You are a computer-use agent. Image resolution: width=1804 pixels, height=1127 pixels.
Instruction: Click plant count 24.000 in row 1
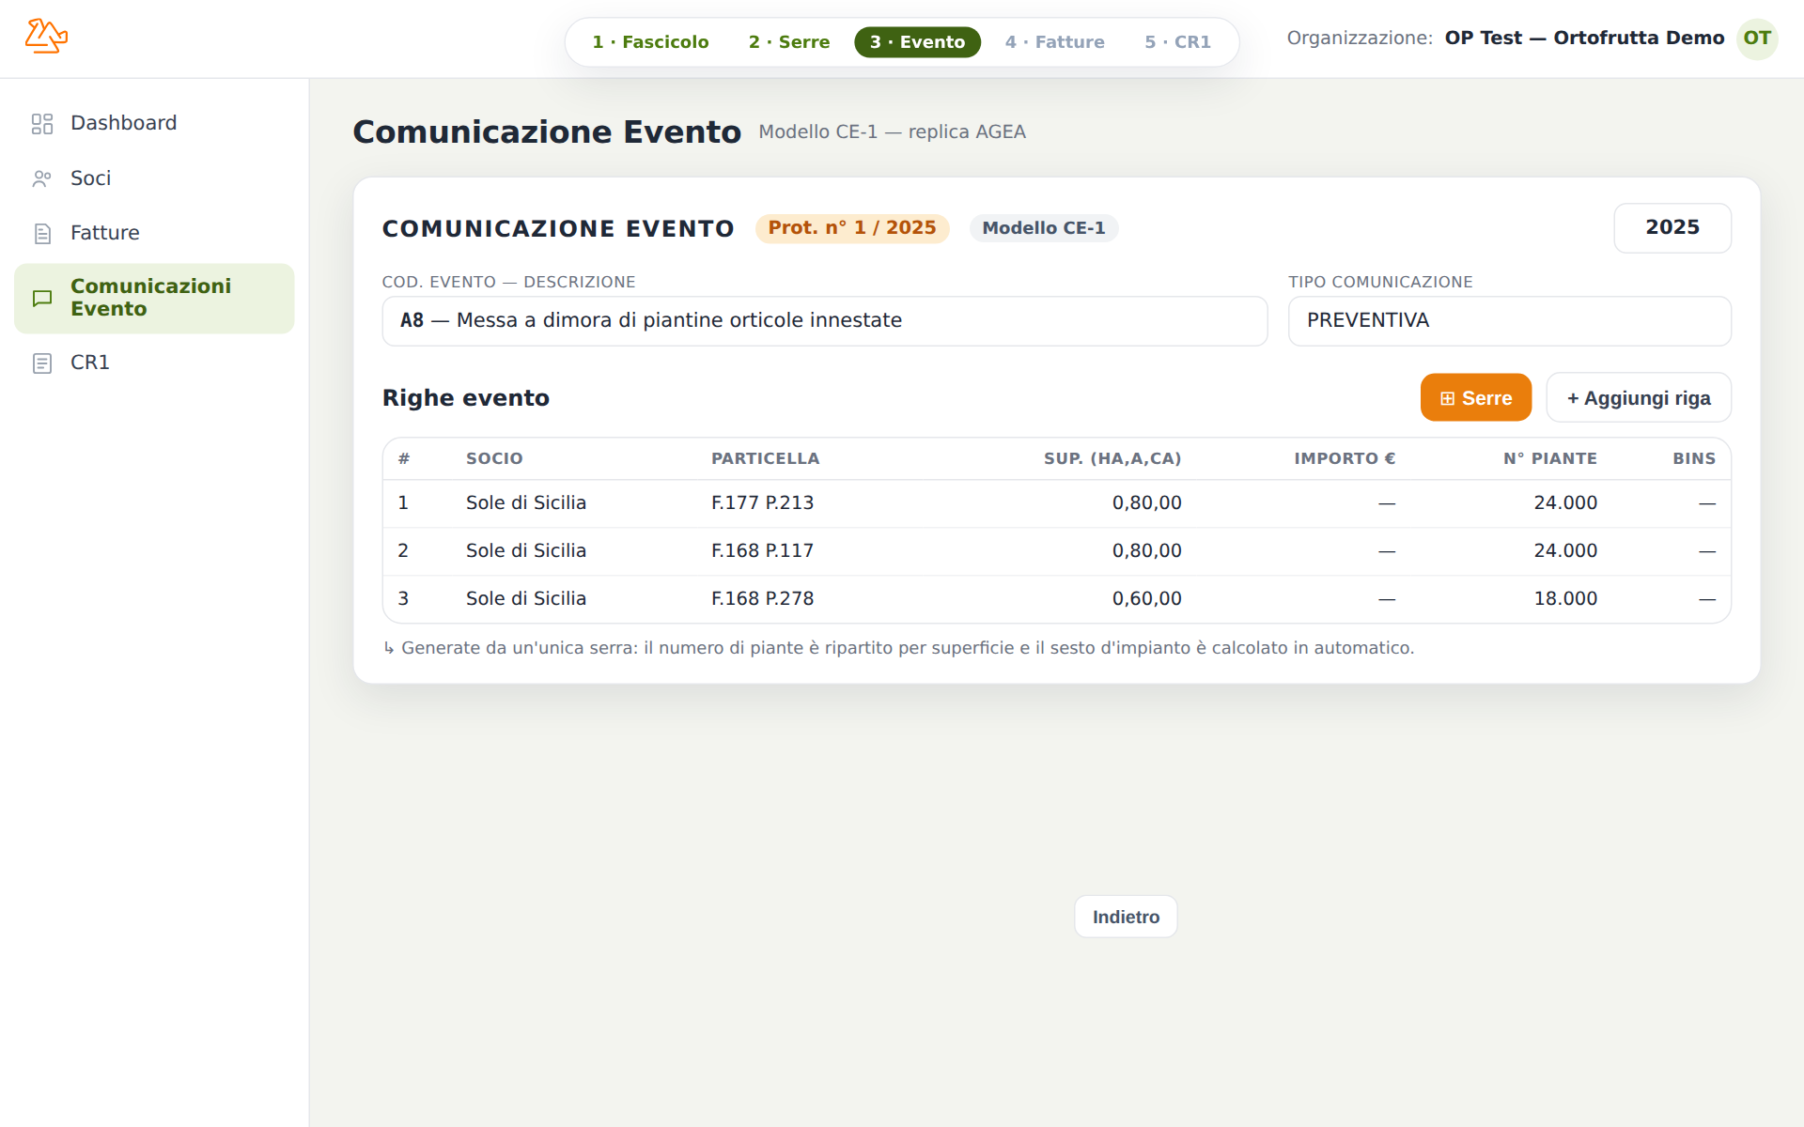[x=1565, y=503]
